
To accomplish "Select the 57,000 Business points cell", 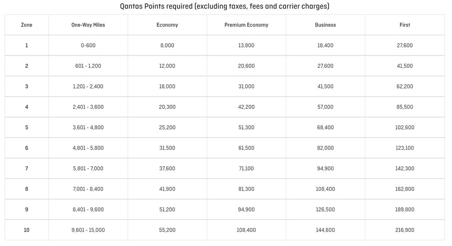I will tap(325, 107).
